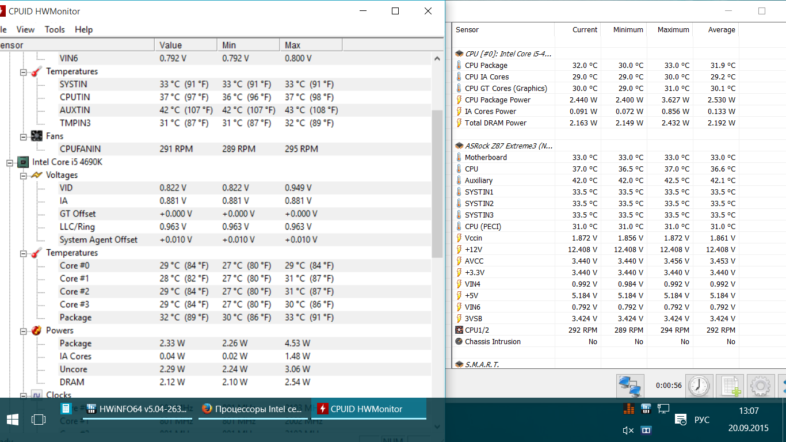Click the Max column header in HWMonitor
Viewport: 786px width, 442px height.
[311, 45]
